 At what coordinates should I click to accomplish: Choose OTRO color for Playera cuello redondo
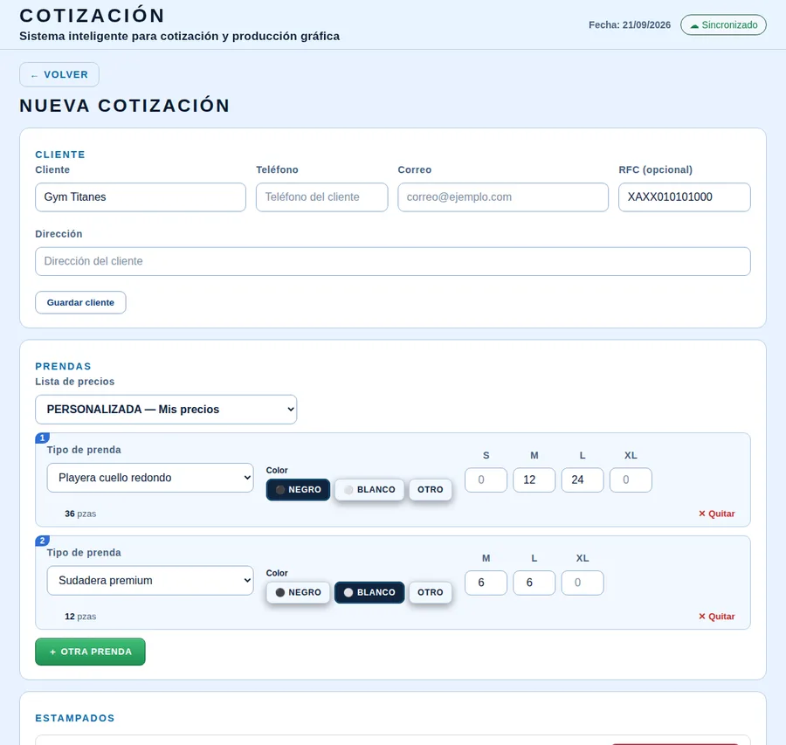(x=430, y=490)
